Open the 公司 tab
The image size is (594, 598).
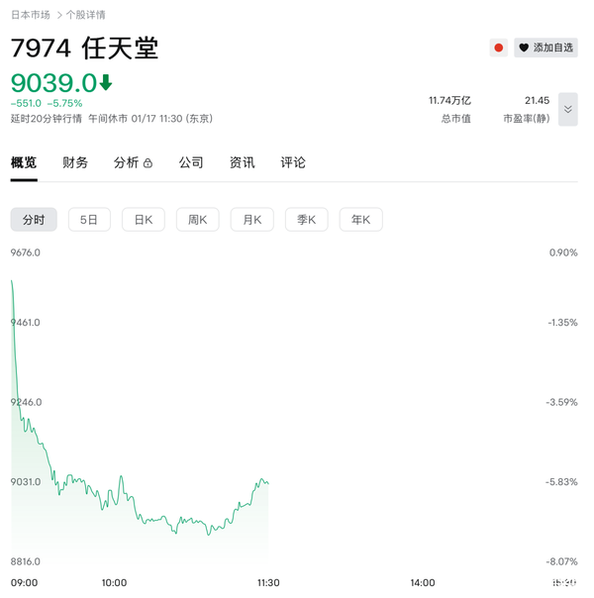191,162
